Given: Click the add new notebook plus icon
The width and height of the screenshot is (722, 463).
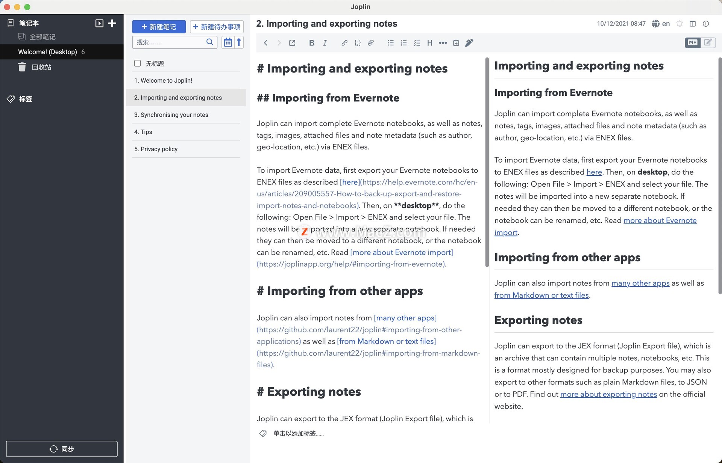Looking at the screenshot, I should (112, 23).
